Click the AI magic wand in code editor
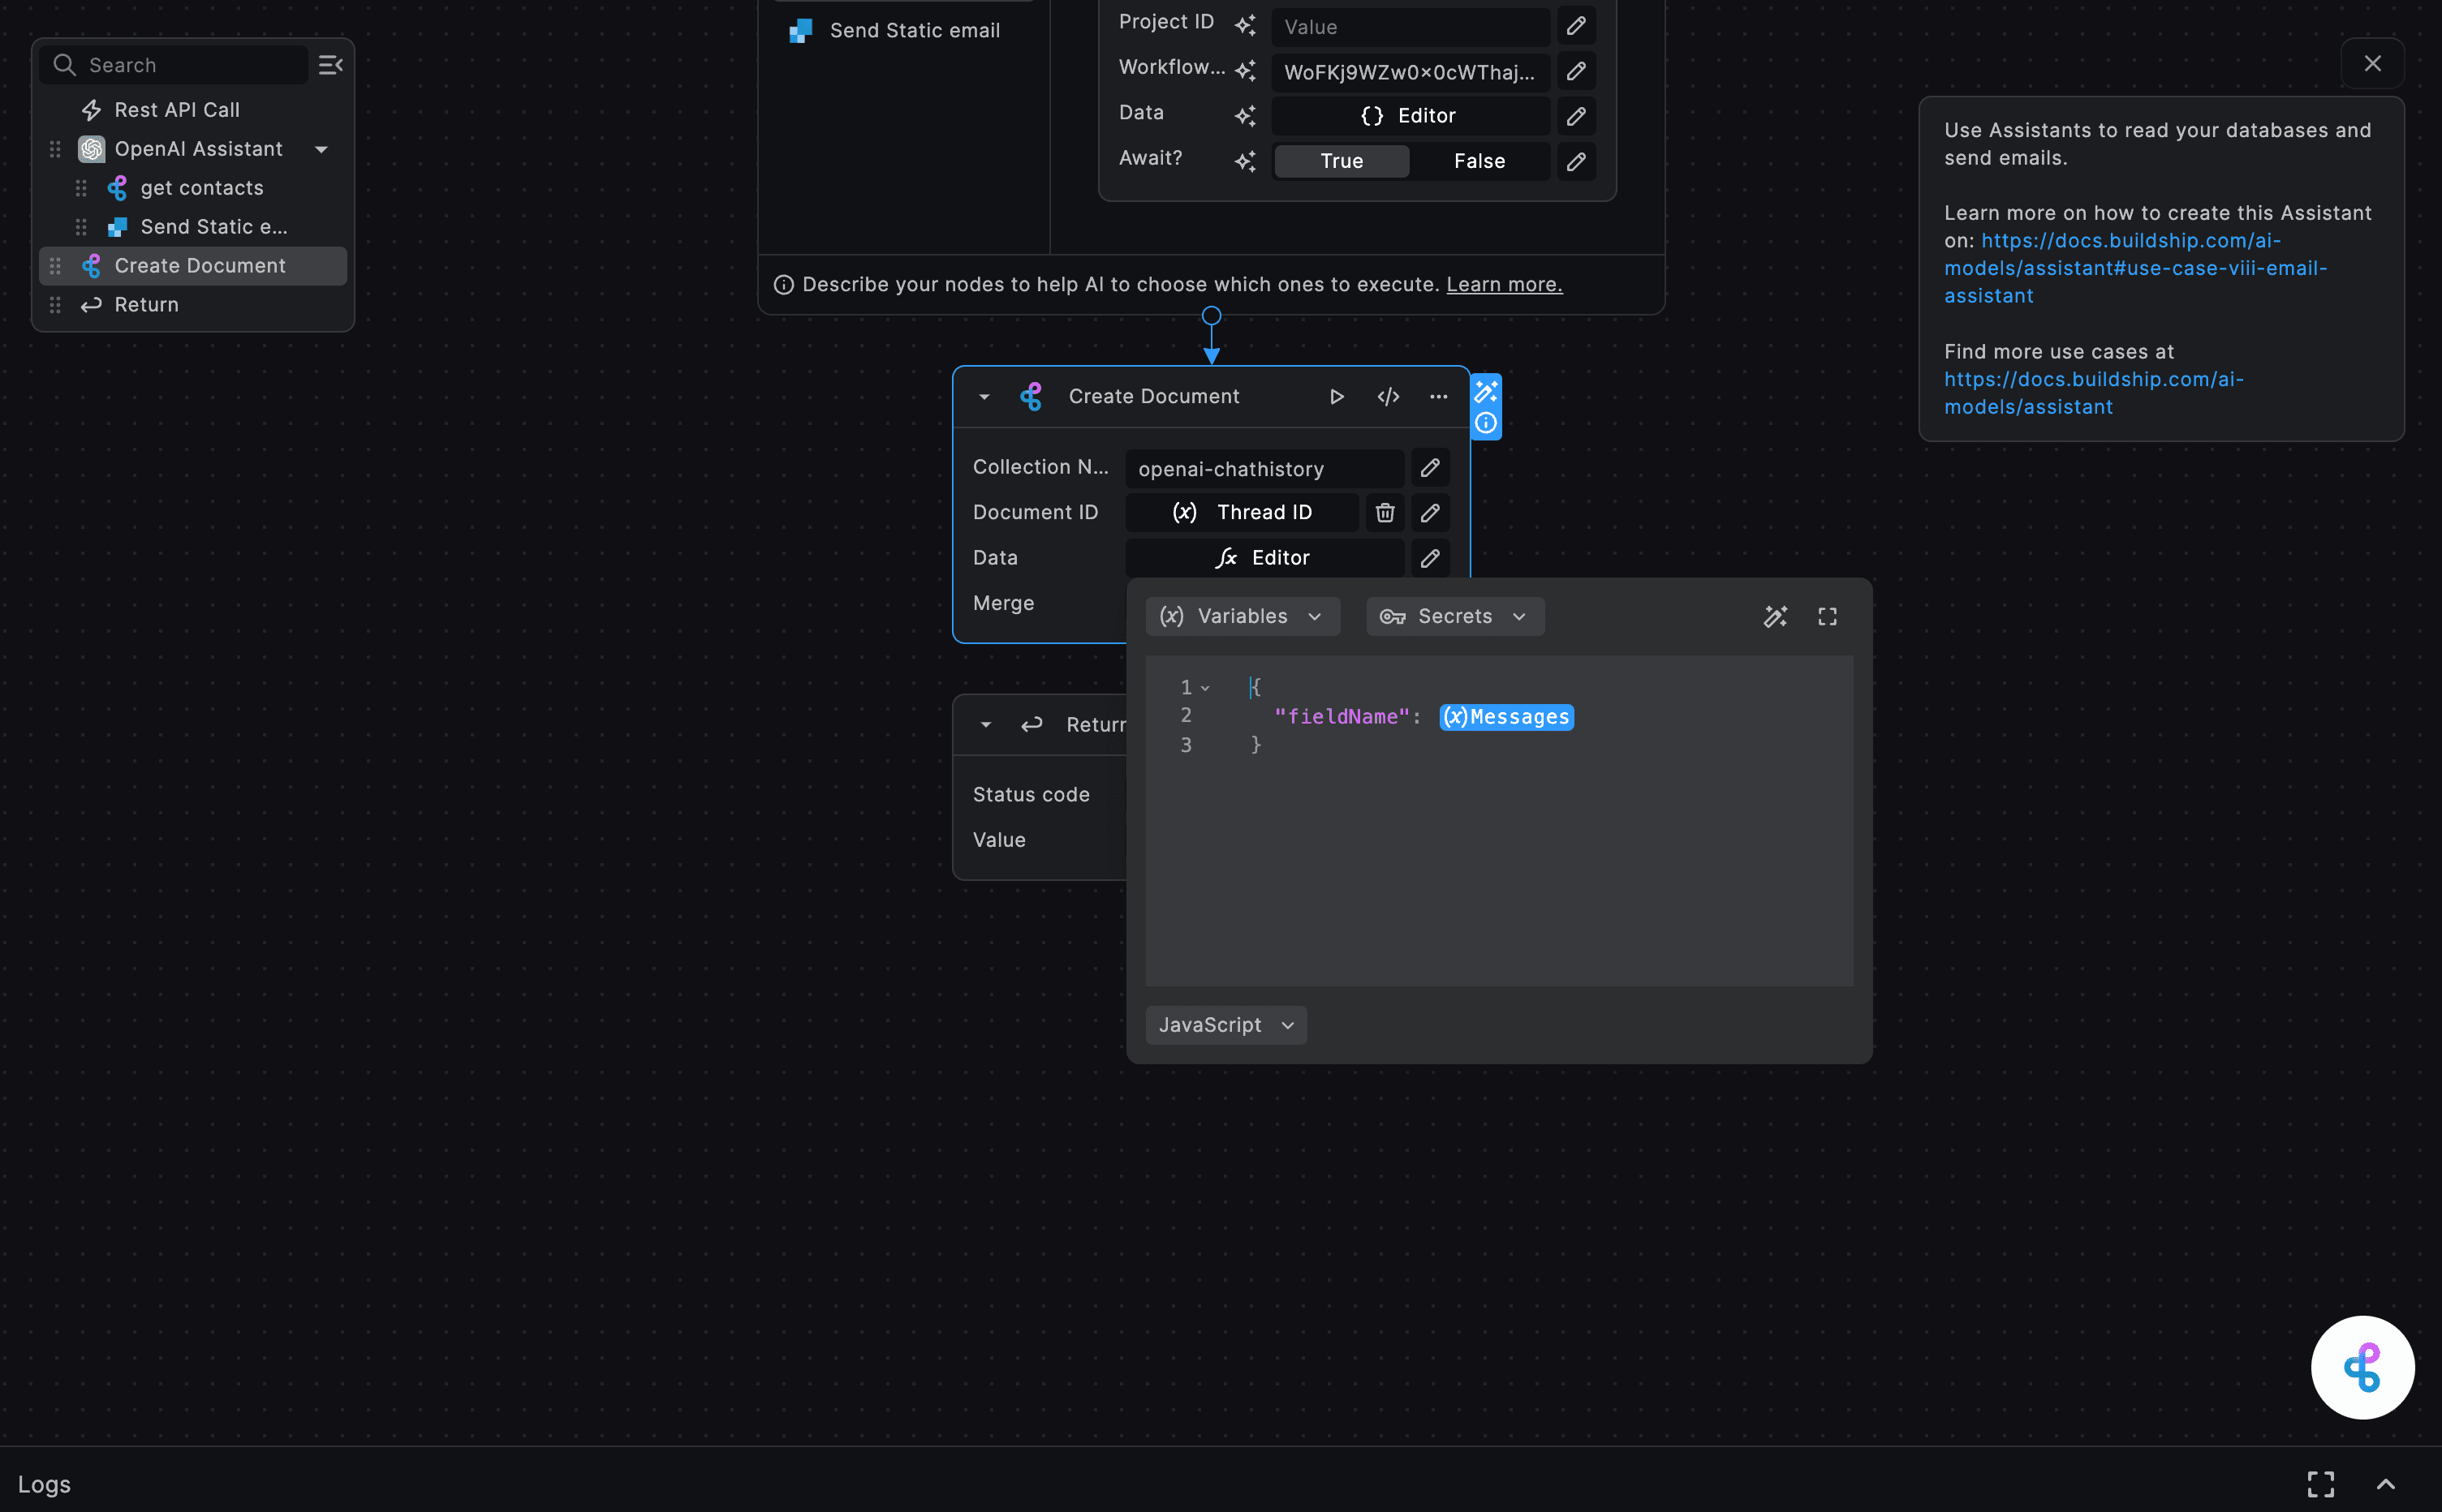The image size is (2442, 1512). pos(1776,616)
